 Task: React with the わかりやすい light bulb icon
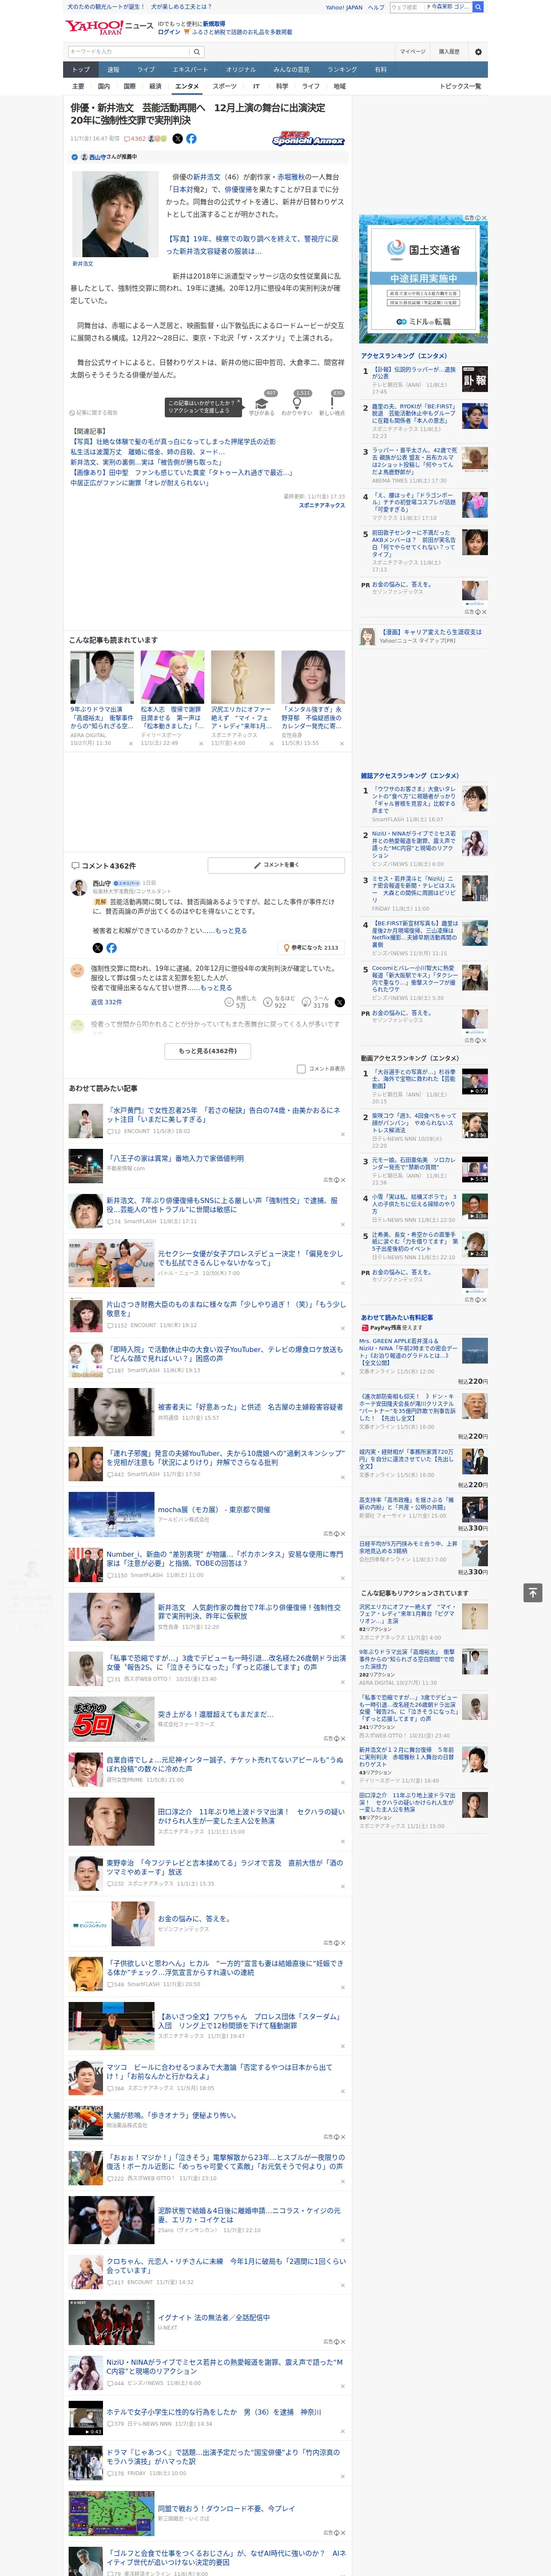click(296, 403)
